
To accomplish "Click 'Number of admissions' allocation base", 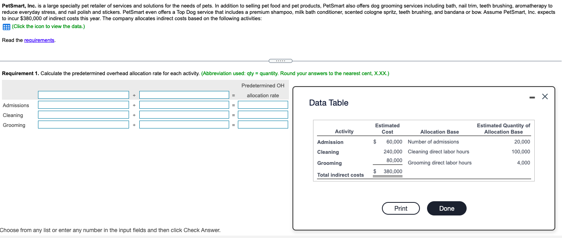I will 433,142.
